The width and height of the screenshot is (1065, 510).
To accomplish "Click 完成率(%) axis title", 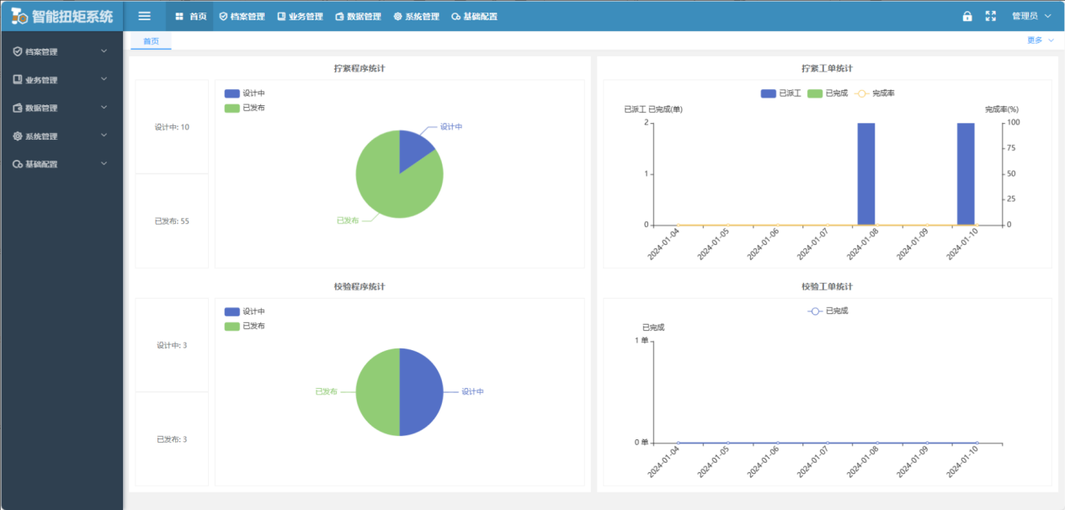I will coord(1002,109).
